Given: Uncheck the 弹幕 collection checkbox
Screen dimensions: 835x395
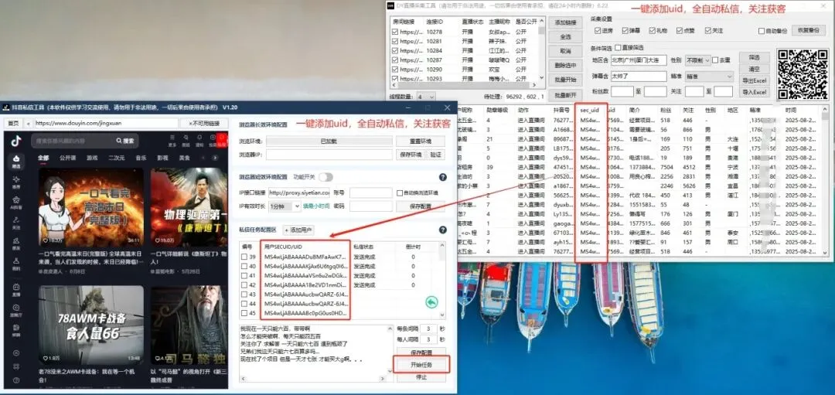Looking at the screenshot, I should 625,30.
